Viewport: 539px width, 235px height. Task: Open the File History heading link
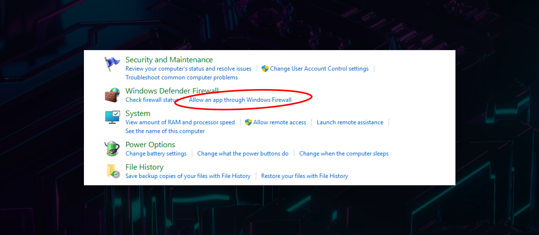[x=144, y=167]
